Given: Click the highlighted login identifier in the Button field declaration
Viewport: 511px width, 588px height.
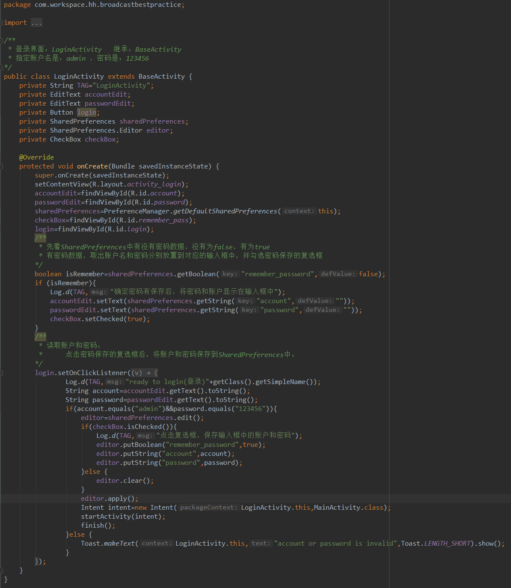Looking at the screenshot, I should 86,112.
